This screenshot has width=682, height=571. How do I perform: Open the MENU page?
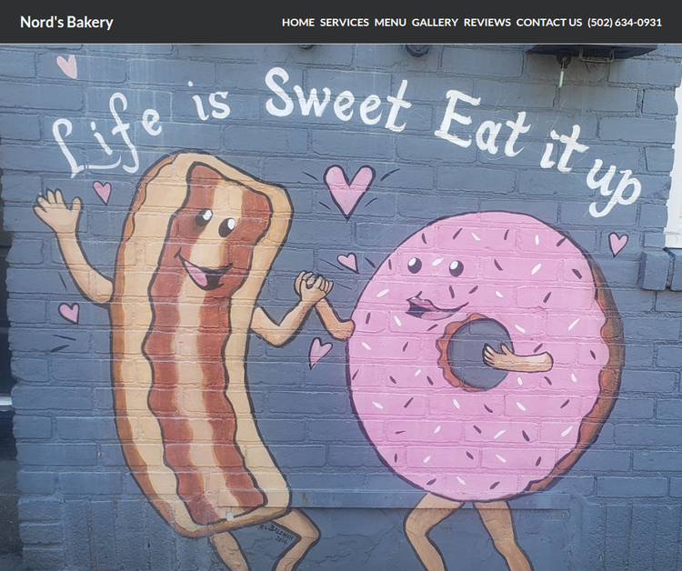[x=390, y=22]
